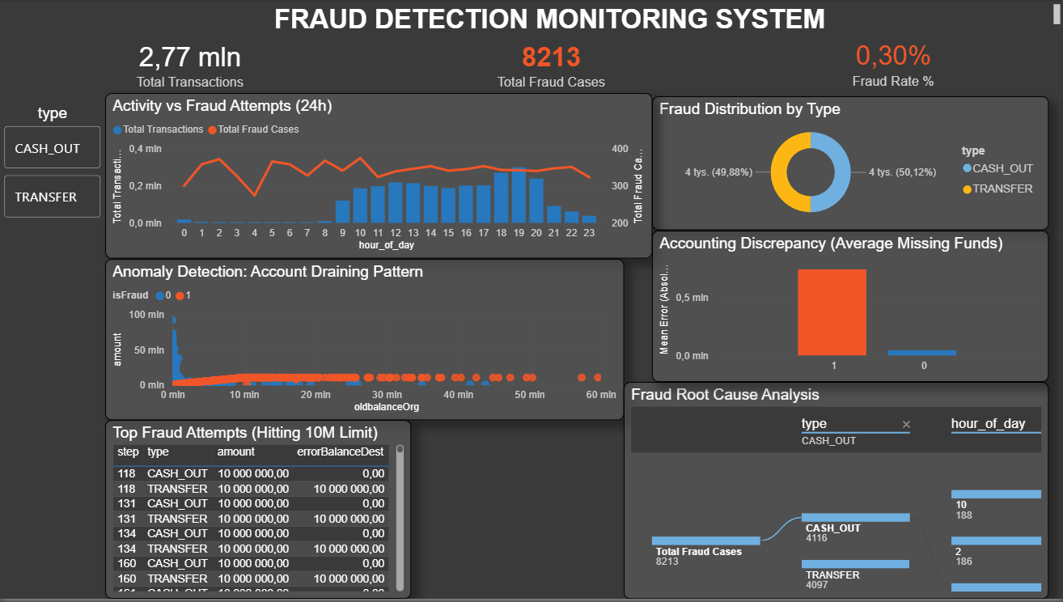Select the CASH_OUT node in the root cause tree
1063x602 pixels.
856,516
